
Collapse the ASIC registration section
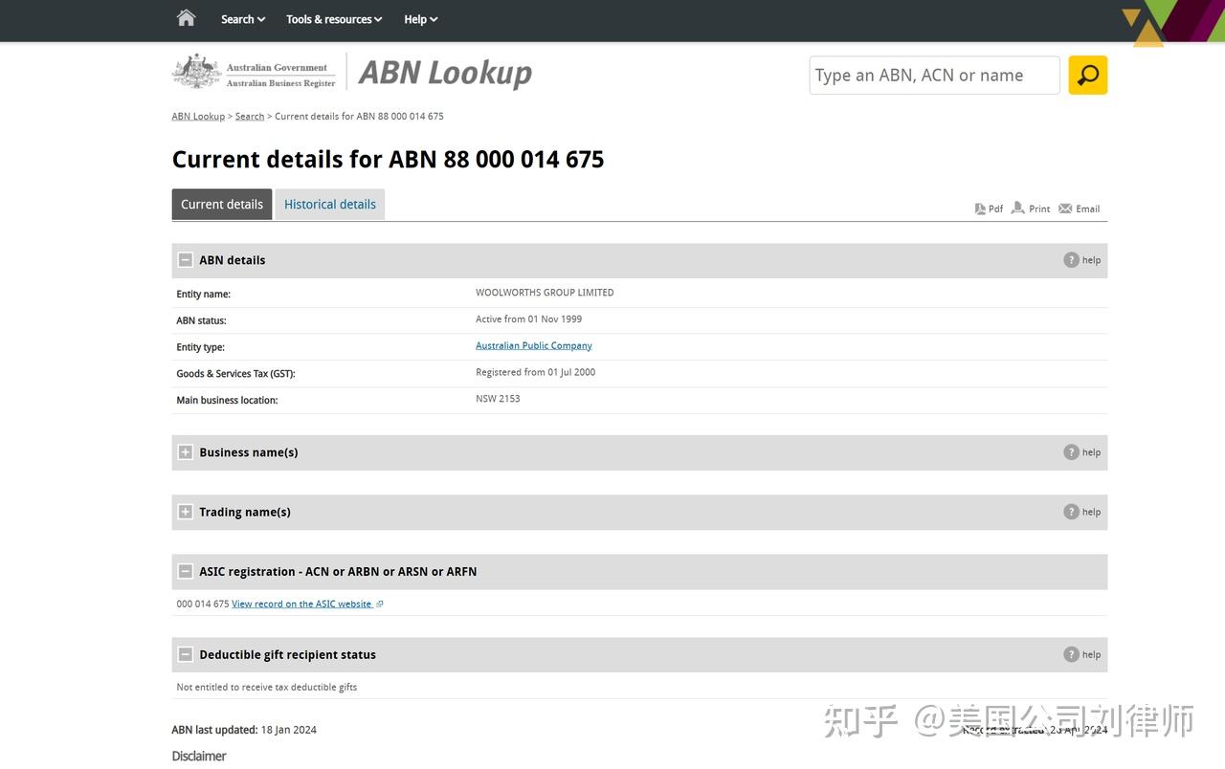[186, 571]
